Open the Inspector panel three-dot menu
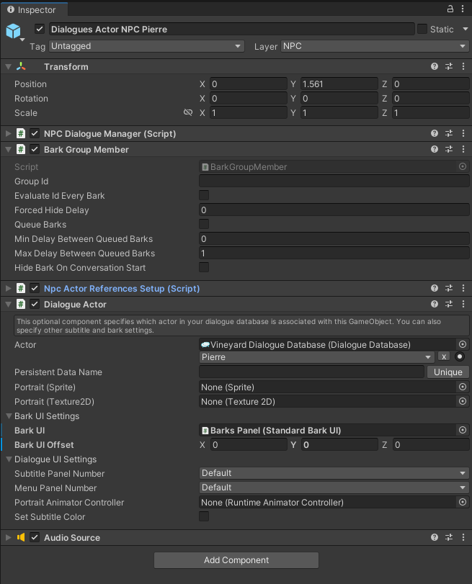The width and height of the screenshot is (472, 584). pos(463,9)
